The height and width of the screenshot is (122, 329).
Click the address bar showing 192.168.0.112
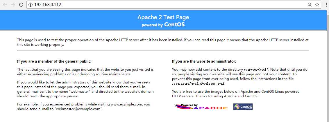coord(174,5)
